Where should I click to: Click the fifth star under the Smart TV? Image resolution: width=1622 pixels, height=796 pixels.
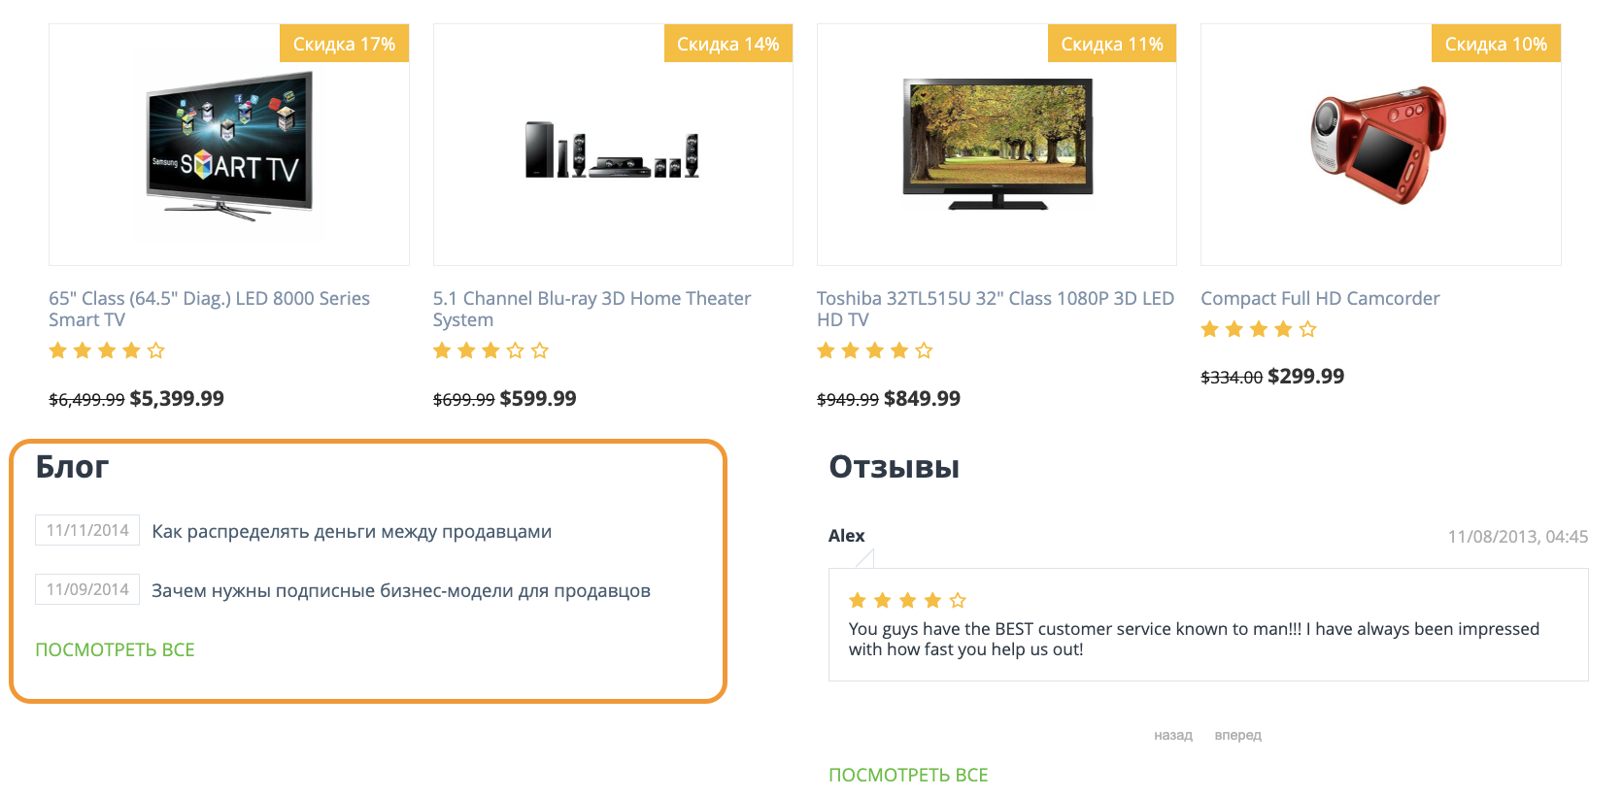[x=156, y=350]
